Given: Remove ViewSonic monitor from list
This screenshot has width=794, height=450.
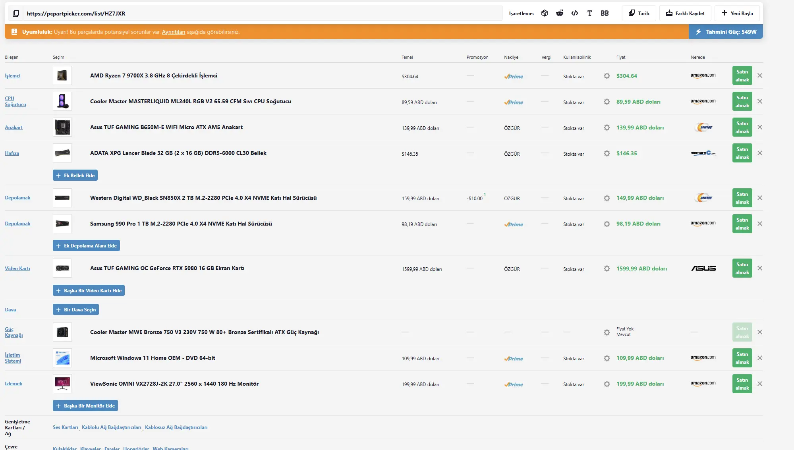Looking at the screenshot, I should coord(760,384).
